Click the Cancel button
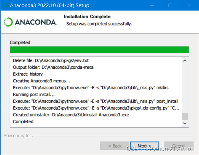199x155 pixels. click(x=179, y=146)
